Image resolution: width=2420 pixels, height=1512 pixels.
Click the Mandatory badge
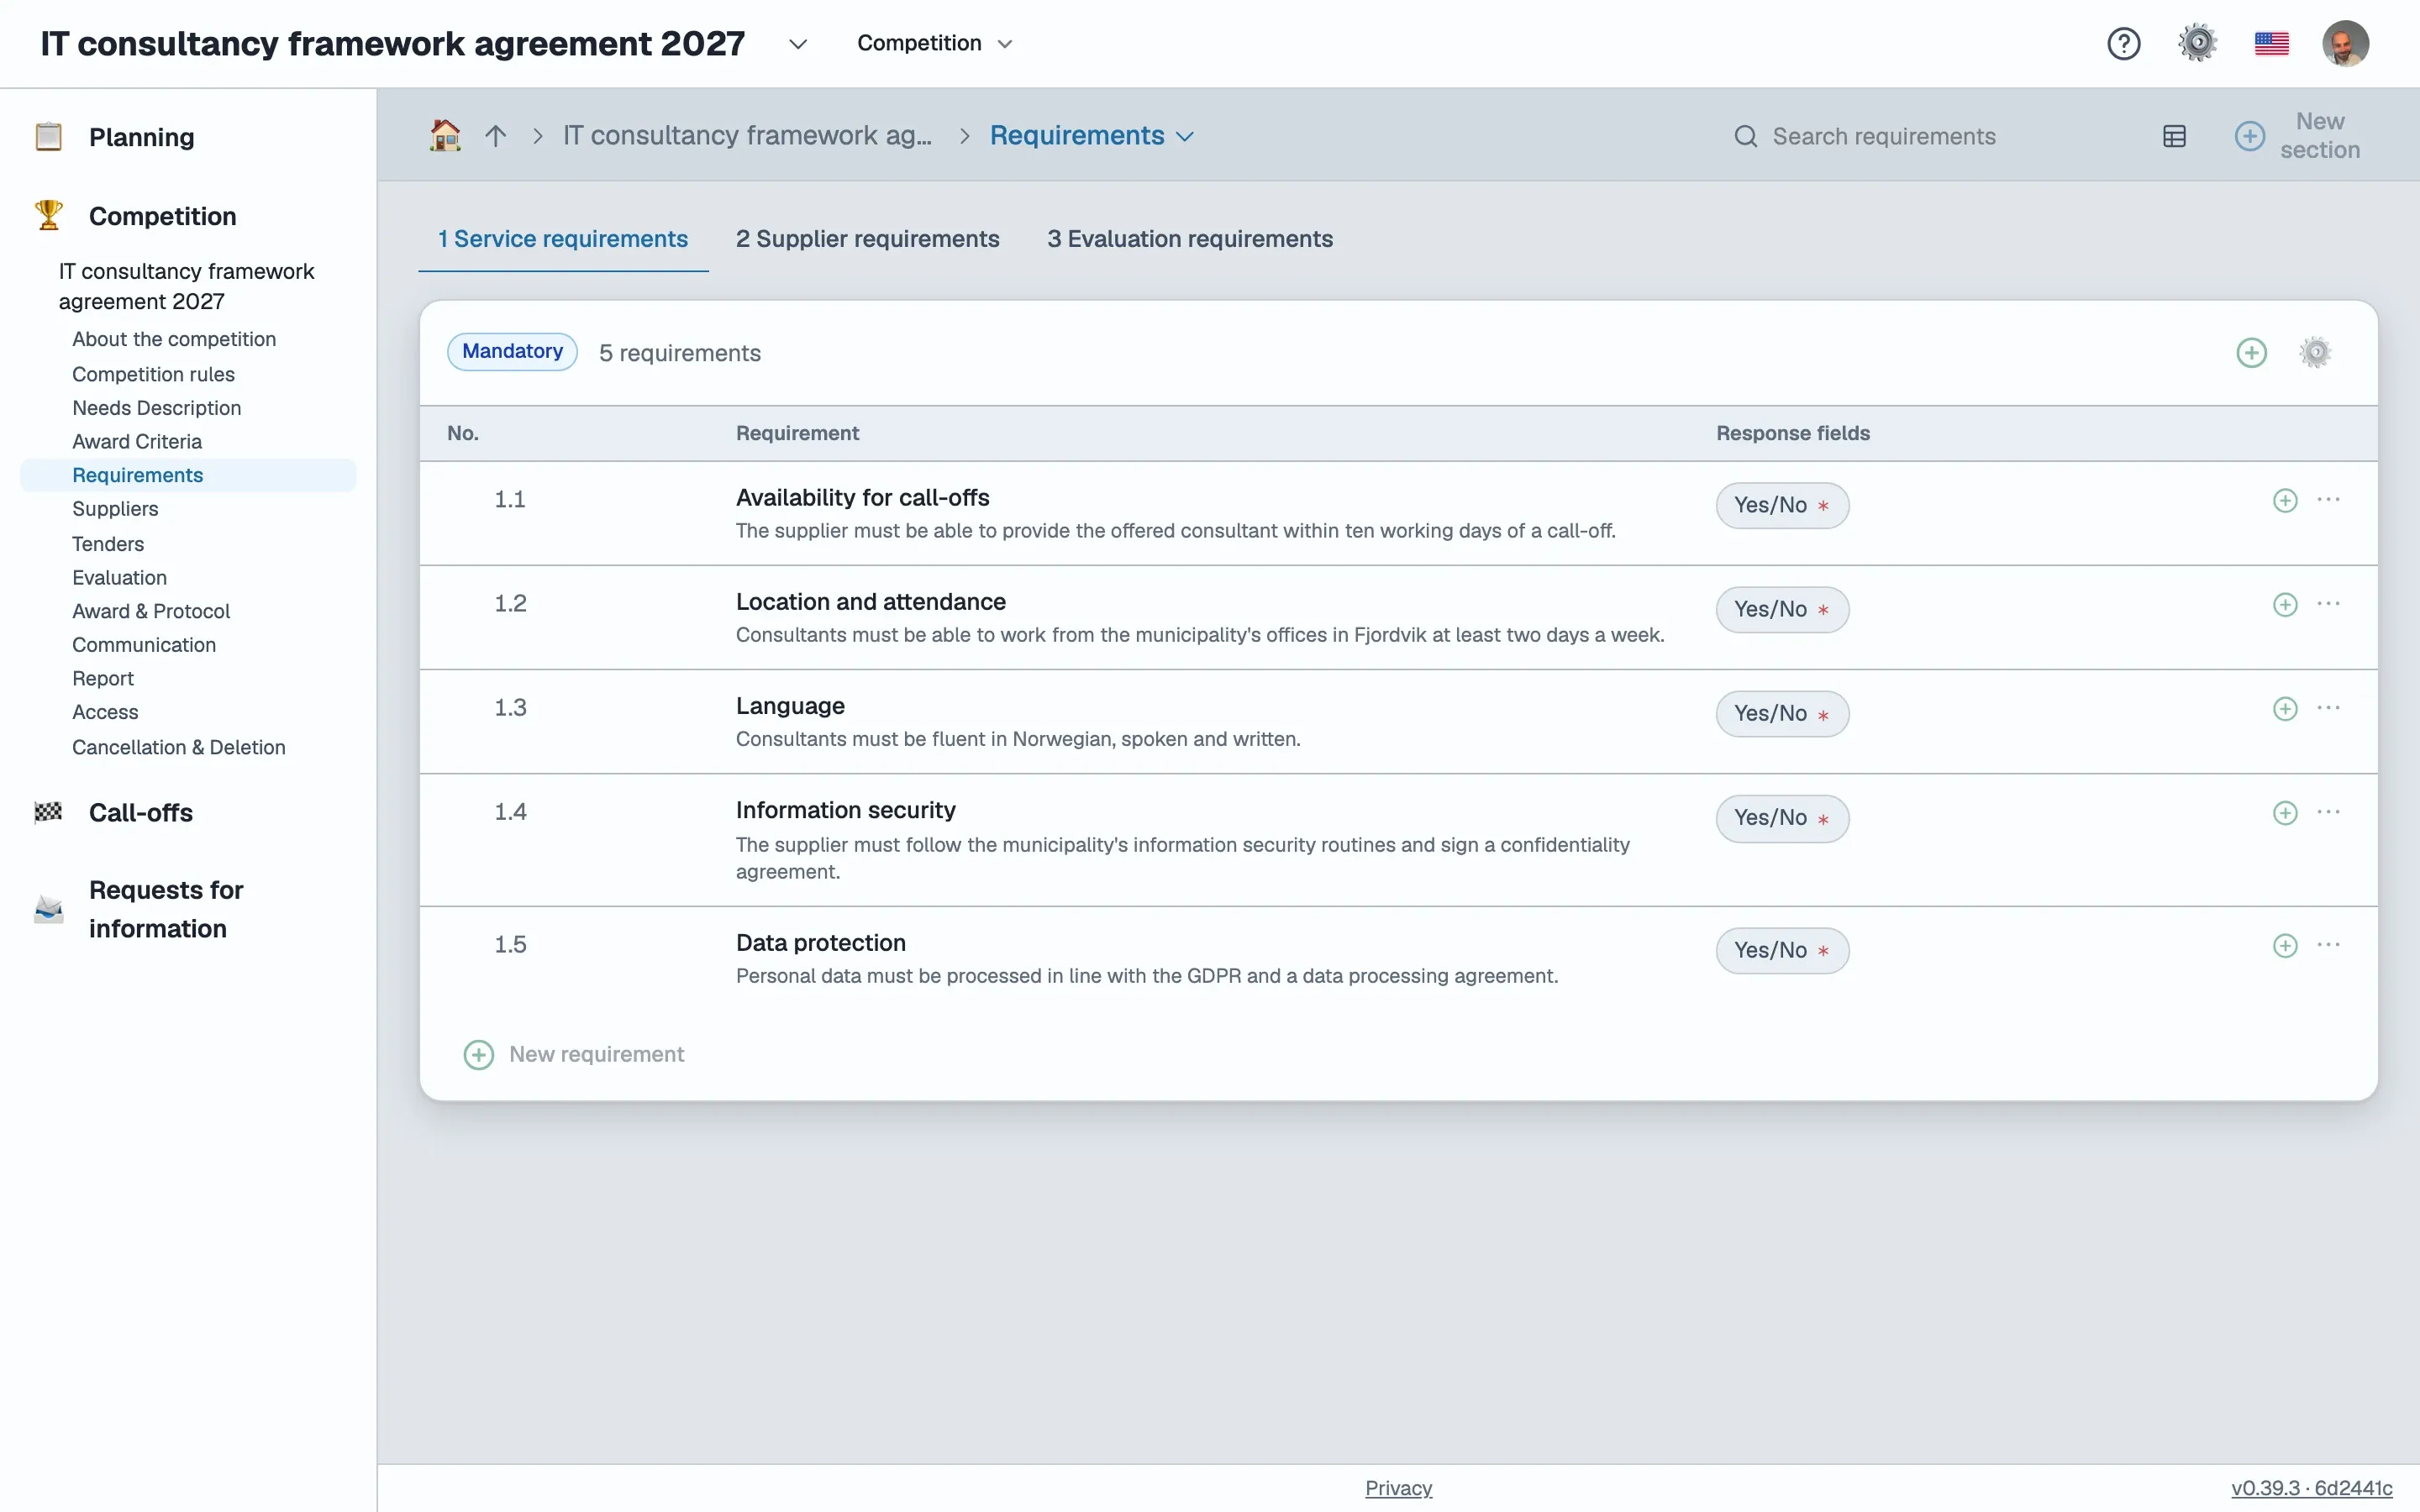512,351
